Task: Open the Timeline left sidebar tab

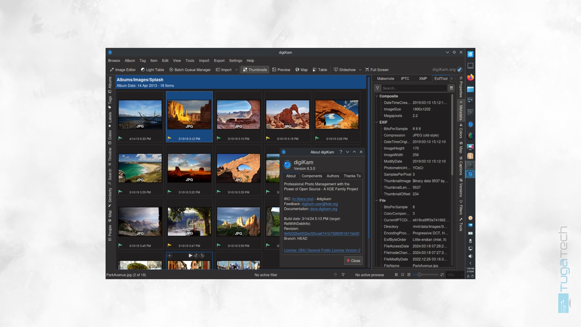Action: point(110,157)
